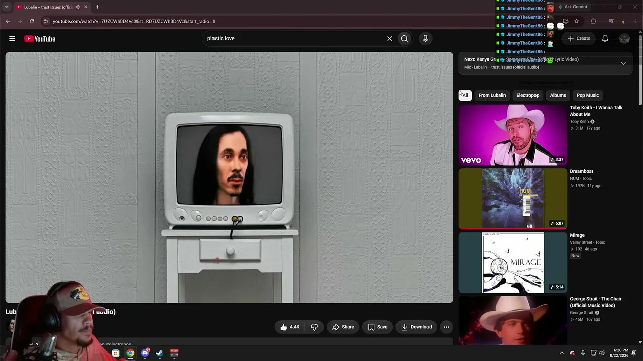Viewport: 643px width, 361px height.
Task: Go to the YouTube home logo
Action: point(40,39)
